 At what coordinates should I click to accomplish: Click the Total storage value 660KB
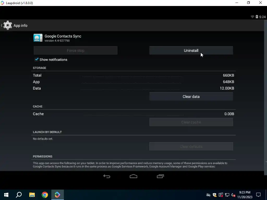228,75
